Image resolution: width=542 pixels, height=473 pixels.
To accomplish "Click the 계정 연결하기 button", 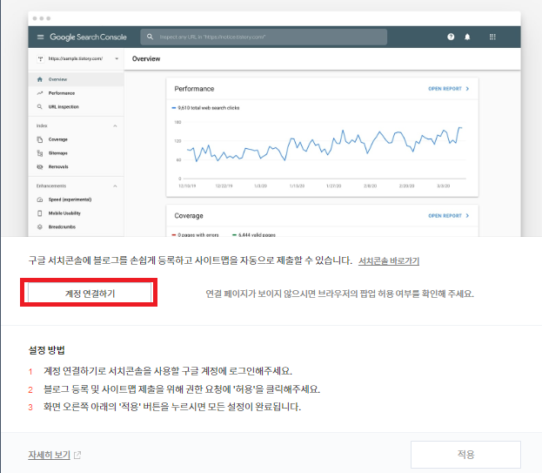I will (90, 293).
